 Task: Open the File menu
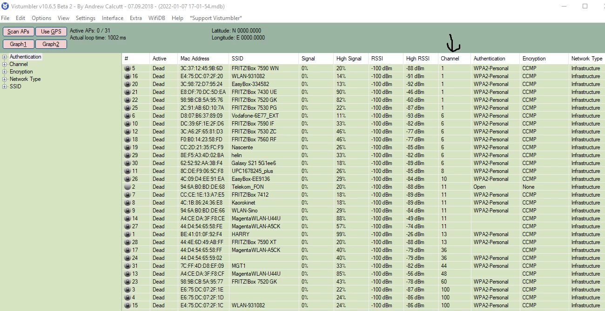point(5,18)
